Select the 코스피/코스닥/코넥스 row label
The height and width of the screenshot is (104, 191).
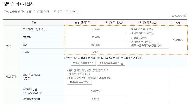coord(34,29)
